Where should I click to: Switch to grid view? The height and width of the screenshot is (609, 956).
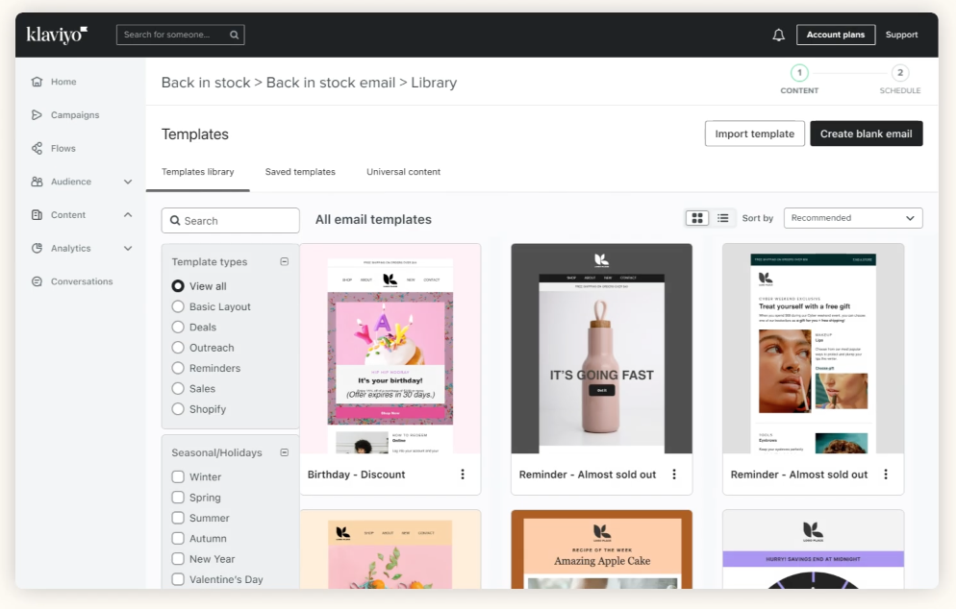pyautogui.click(x=697, y=218)
